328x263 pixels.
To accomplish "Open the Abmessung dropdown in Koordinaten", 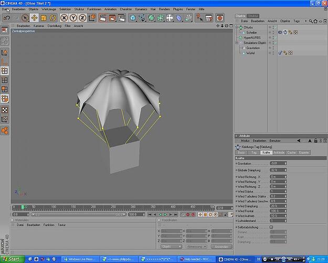I will (196, 247).
